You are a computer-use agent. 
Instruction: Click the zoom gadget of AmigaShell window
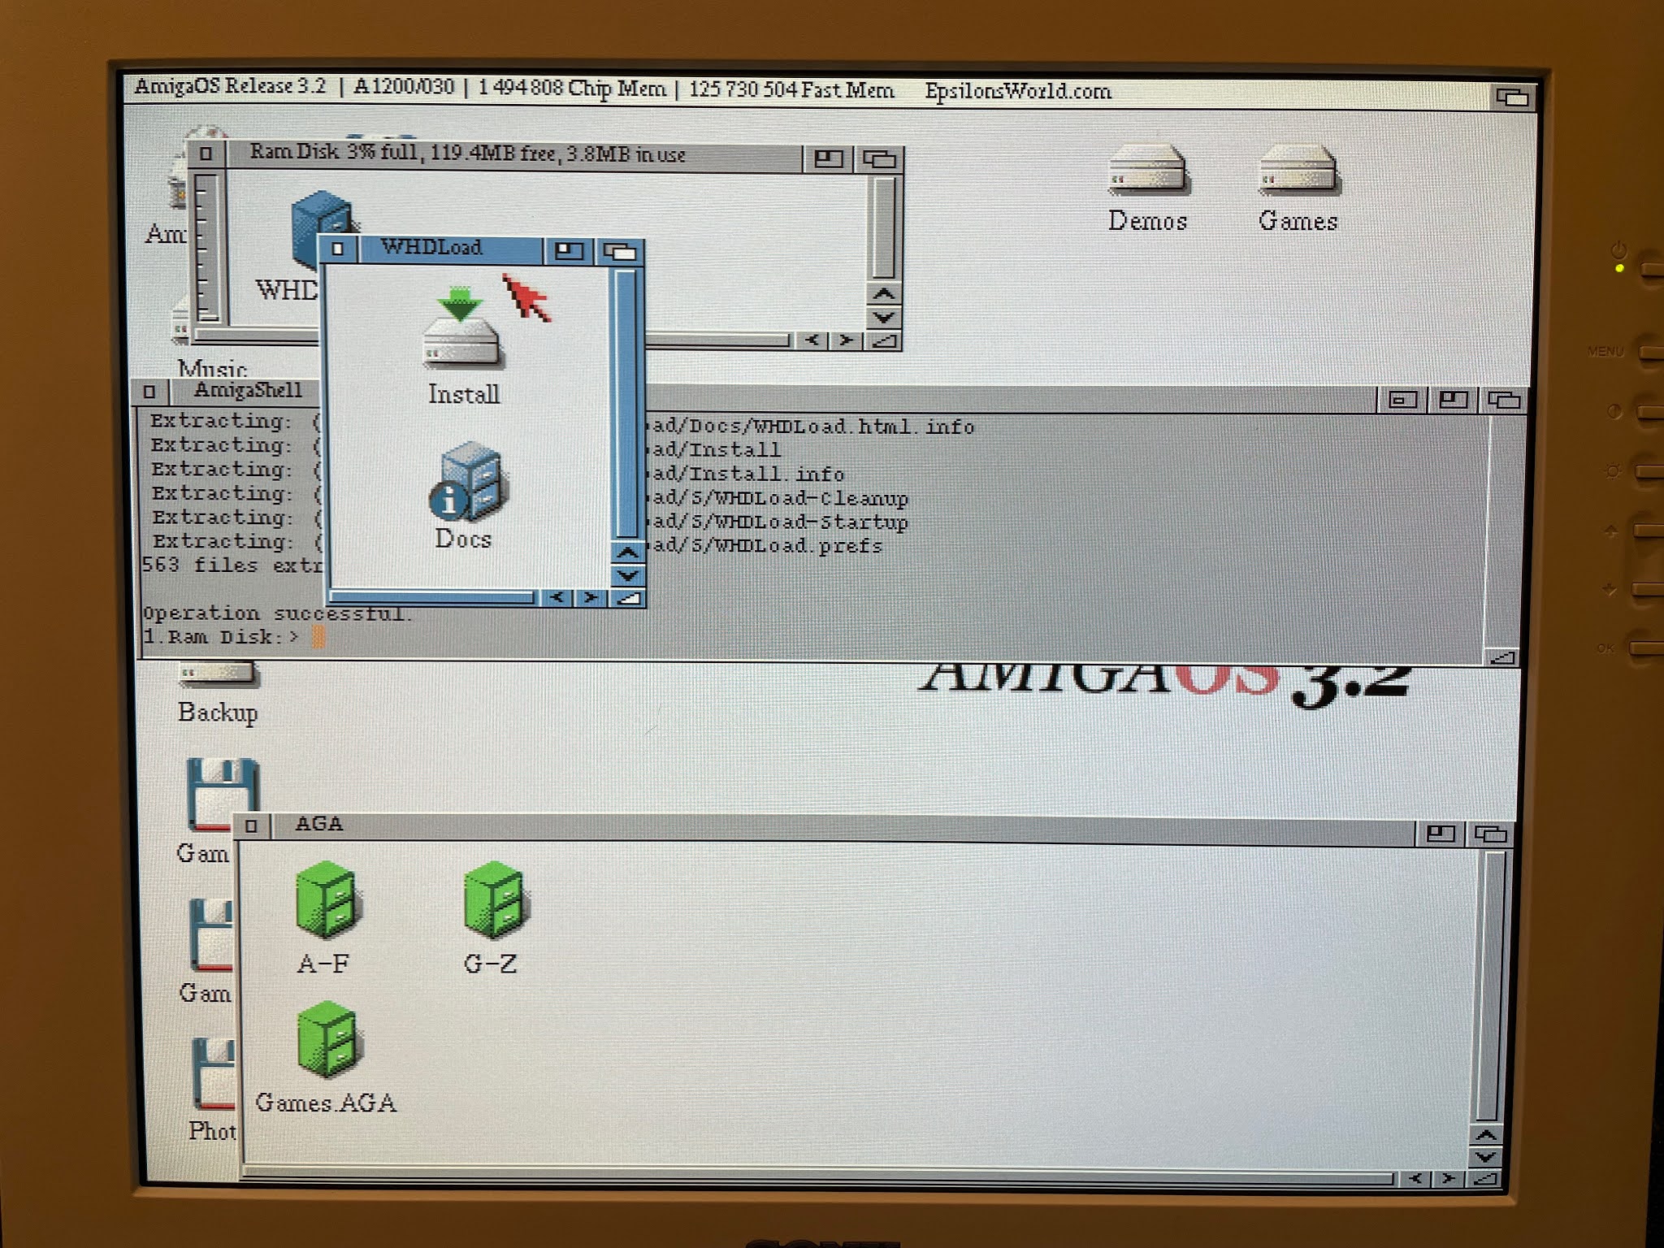(1453, 399)
